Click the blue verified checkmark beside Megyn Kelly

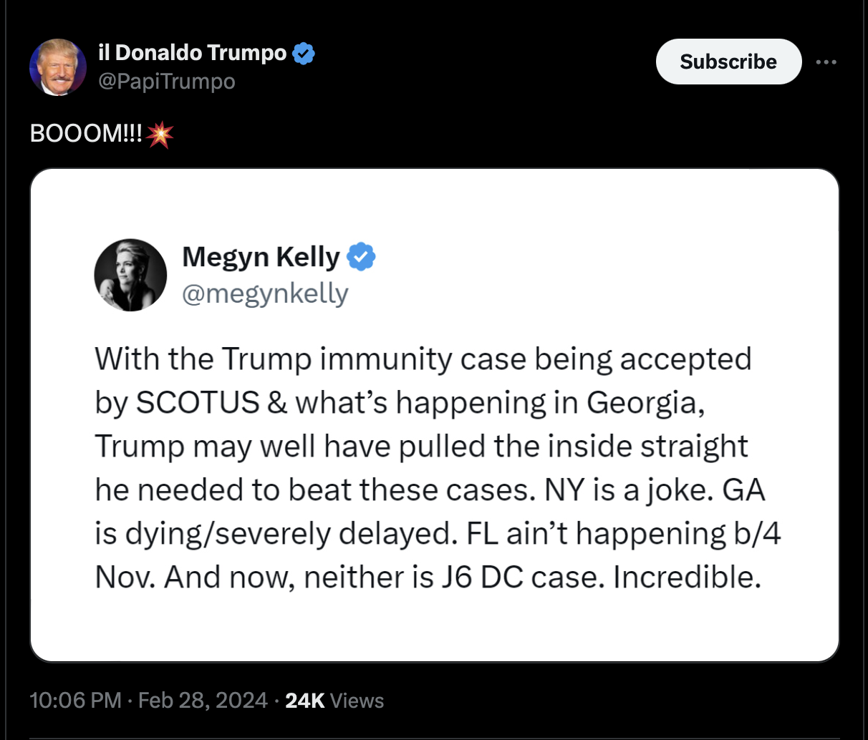[x=362, y=257]
